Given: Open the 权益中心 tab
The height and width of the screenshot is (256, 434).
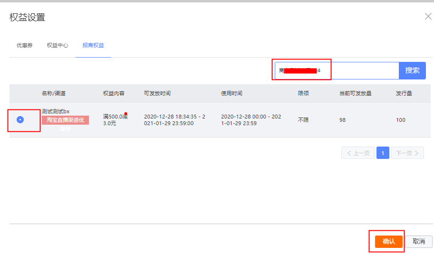Looking at the screenshot, I should click(58, 45).
